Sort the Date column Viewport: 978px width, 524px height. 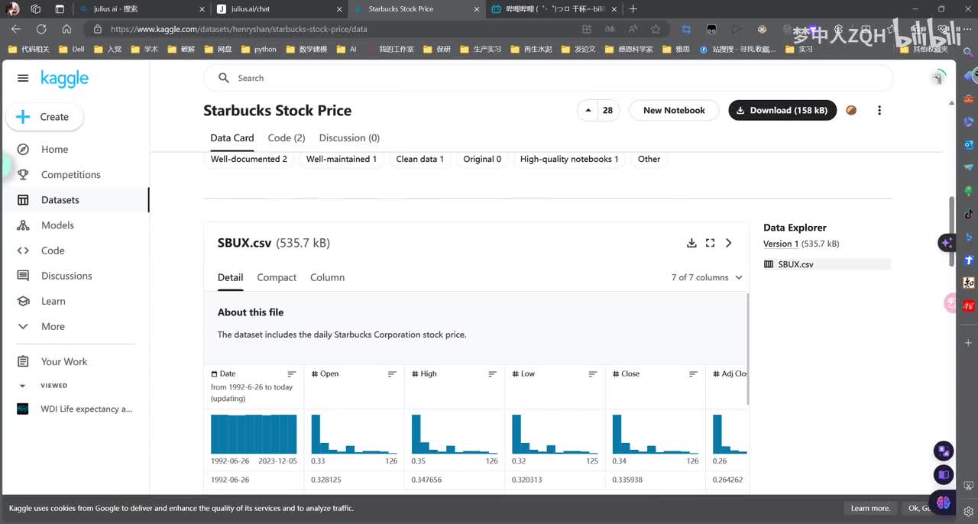pyautogui.click(x=291, y=374)
